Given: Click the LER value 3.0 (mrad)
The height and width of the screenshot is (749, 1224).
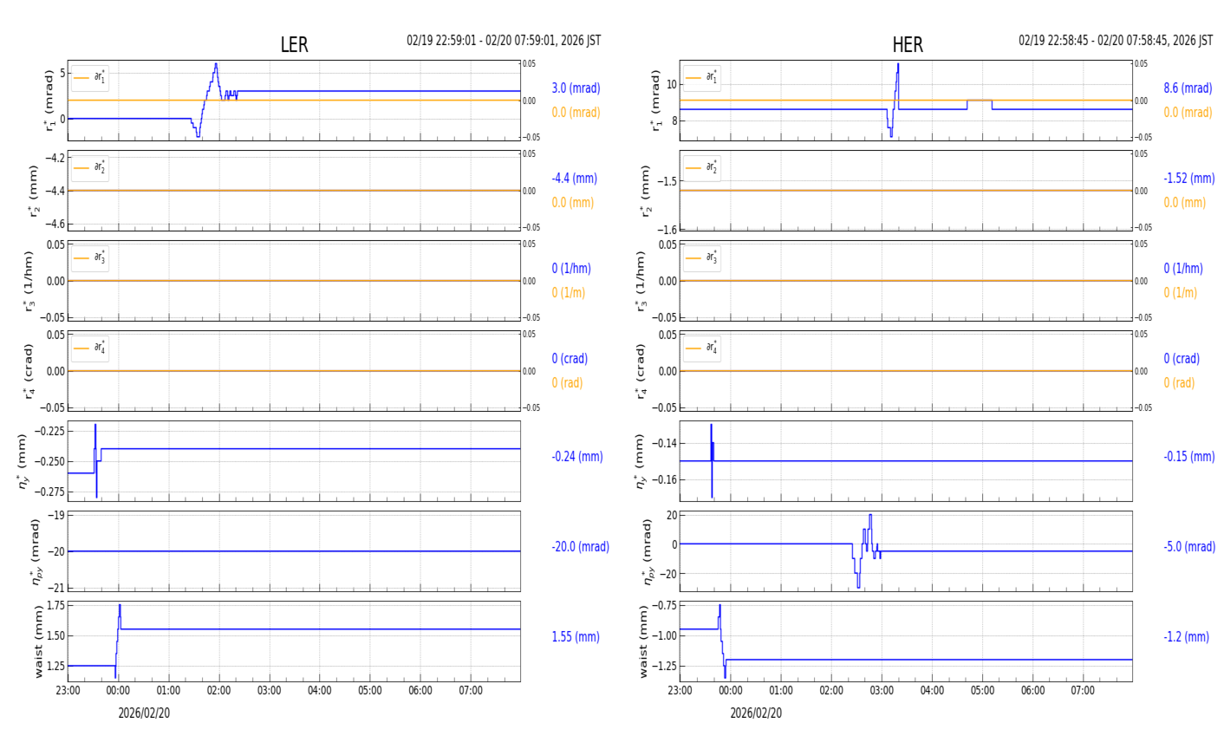Looking at the screenshot, I should pos(576,88).
